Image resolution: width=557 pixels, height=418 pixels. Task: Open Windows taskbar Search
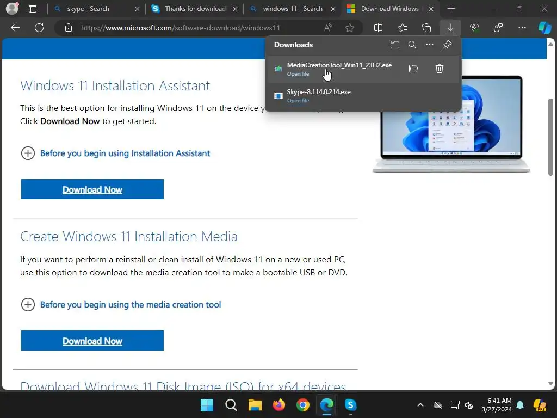coord(231,405)
